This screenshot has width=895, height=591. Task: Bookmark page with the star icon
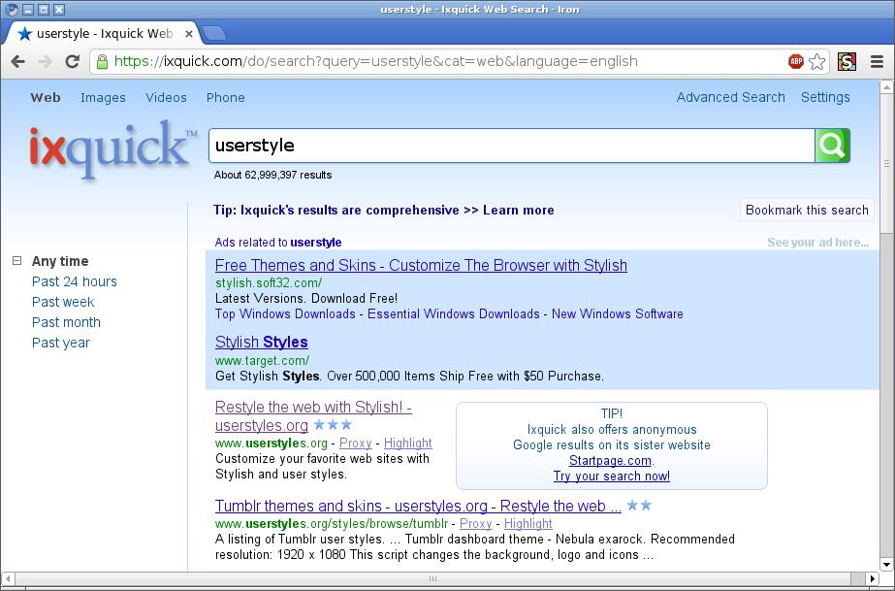tap(816, 62)
